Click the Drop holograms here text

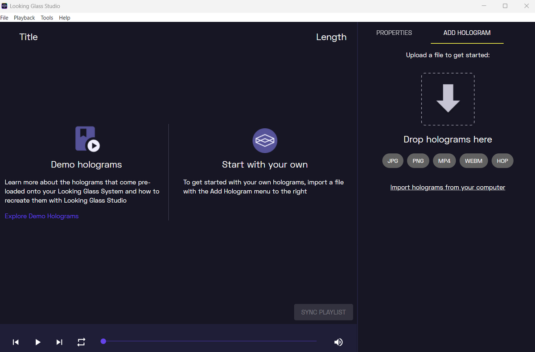click(x=448, y=139)
